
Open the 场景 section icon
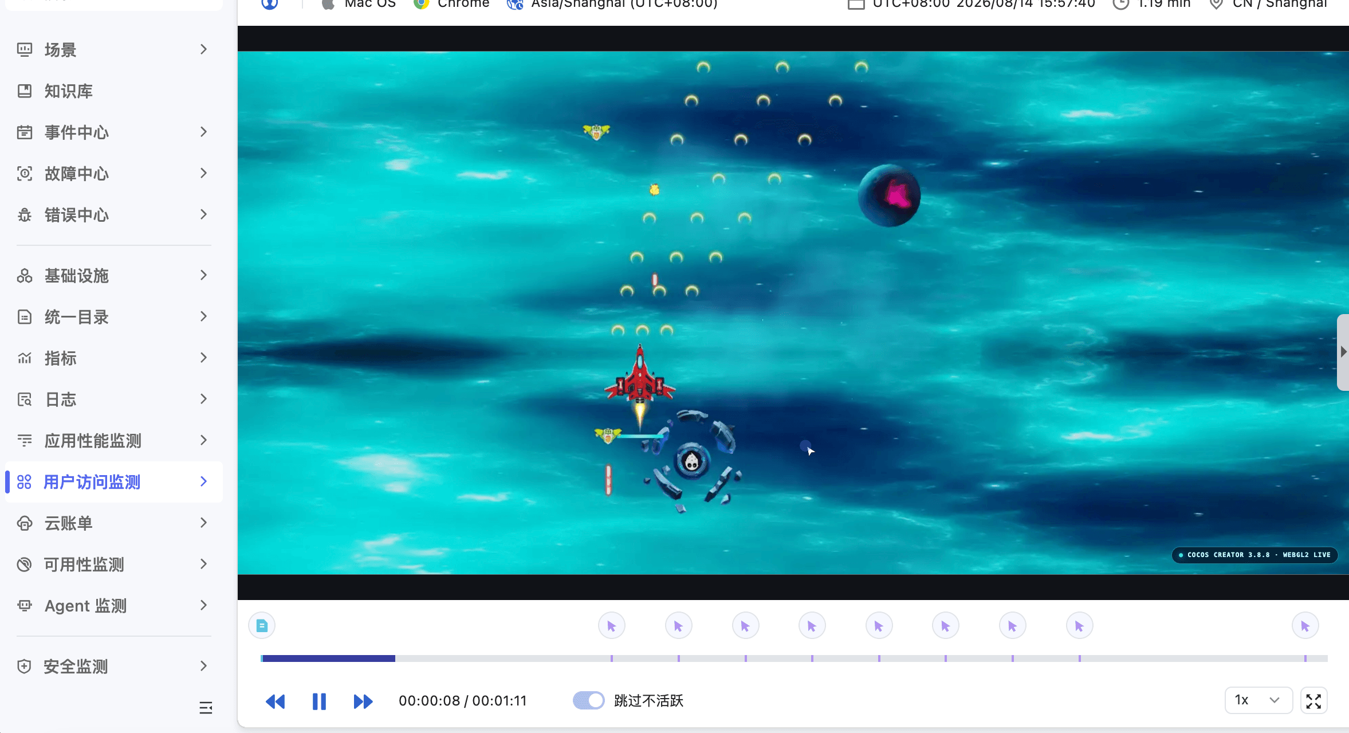[x=25, y=50]
